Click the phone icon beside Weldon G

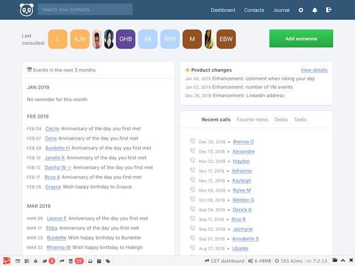point(193,199)
